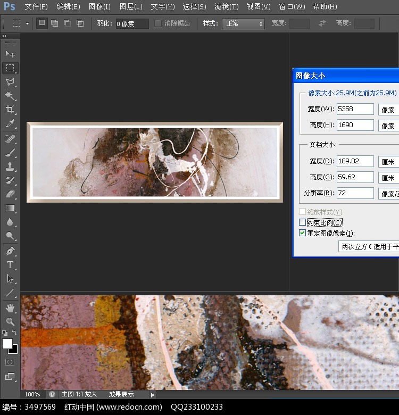Select the Pen tool
The image size is (399, 415).
(10, 251)
